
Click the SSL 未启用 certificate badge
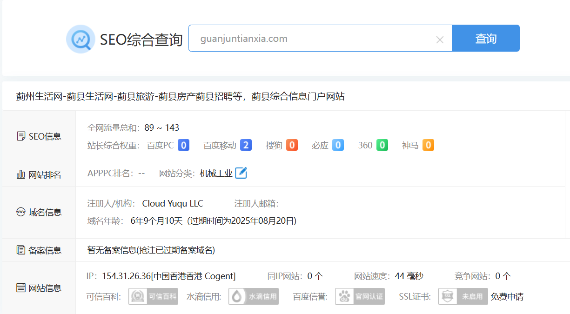(x=463, y=296)
